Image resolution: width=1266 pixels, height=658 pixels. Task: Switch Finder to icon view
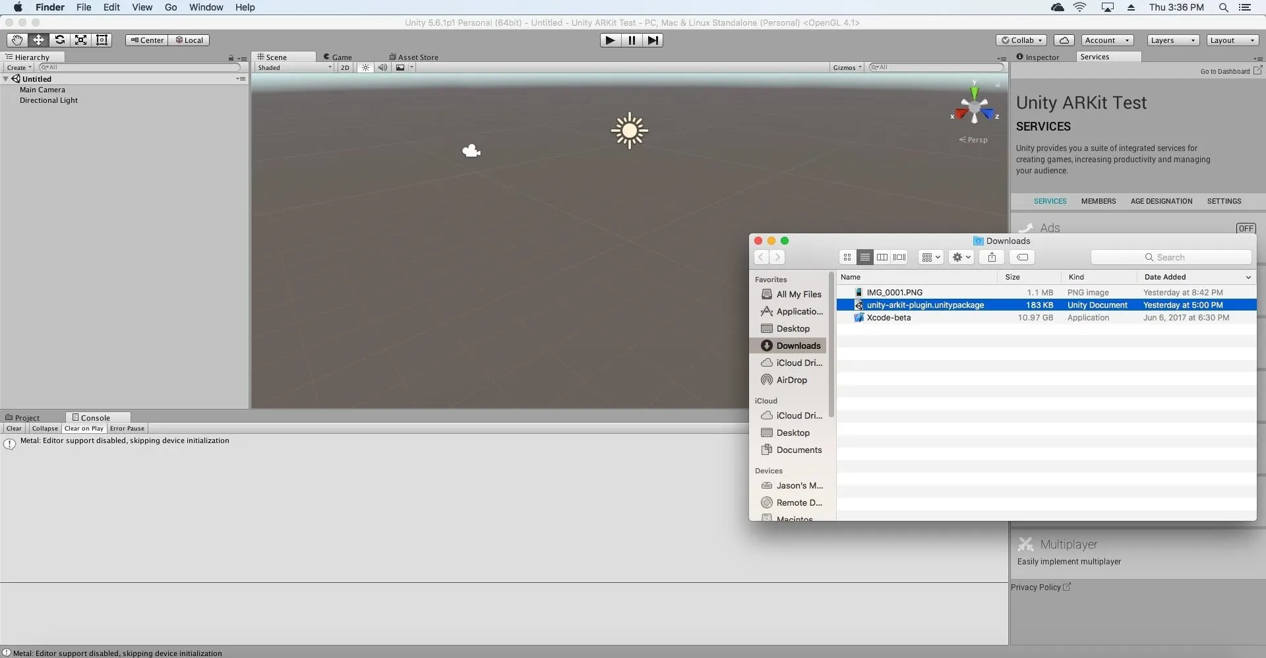tap(847, 257)
